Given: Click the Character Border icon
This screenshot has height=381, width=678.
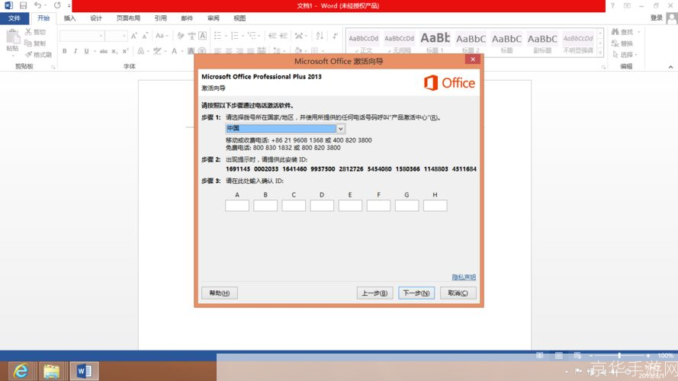Looking at the screenshot, I should tap(202, 36).
